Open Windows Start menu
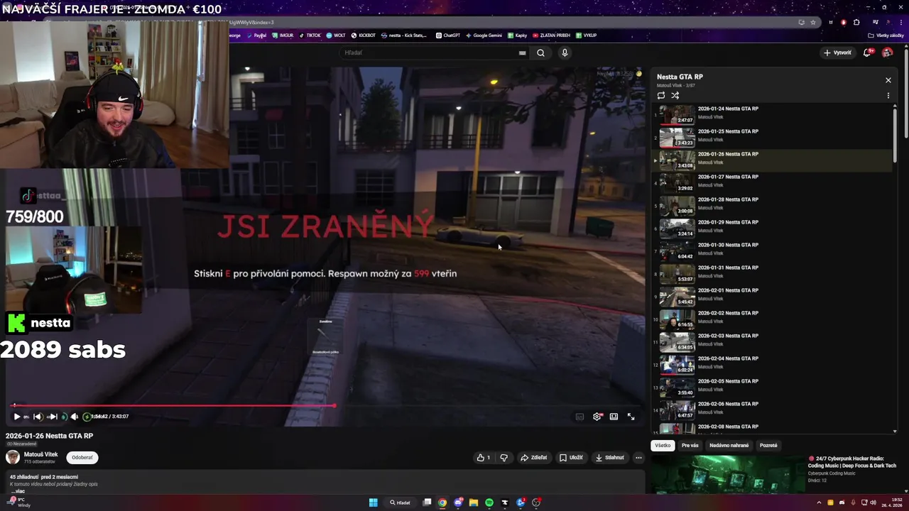This screenshot has width=909, height=511. pos(373,502)
